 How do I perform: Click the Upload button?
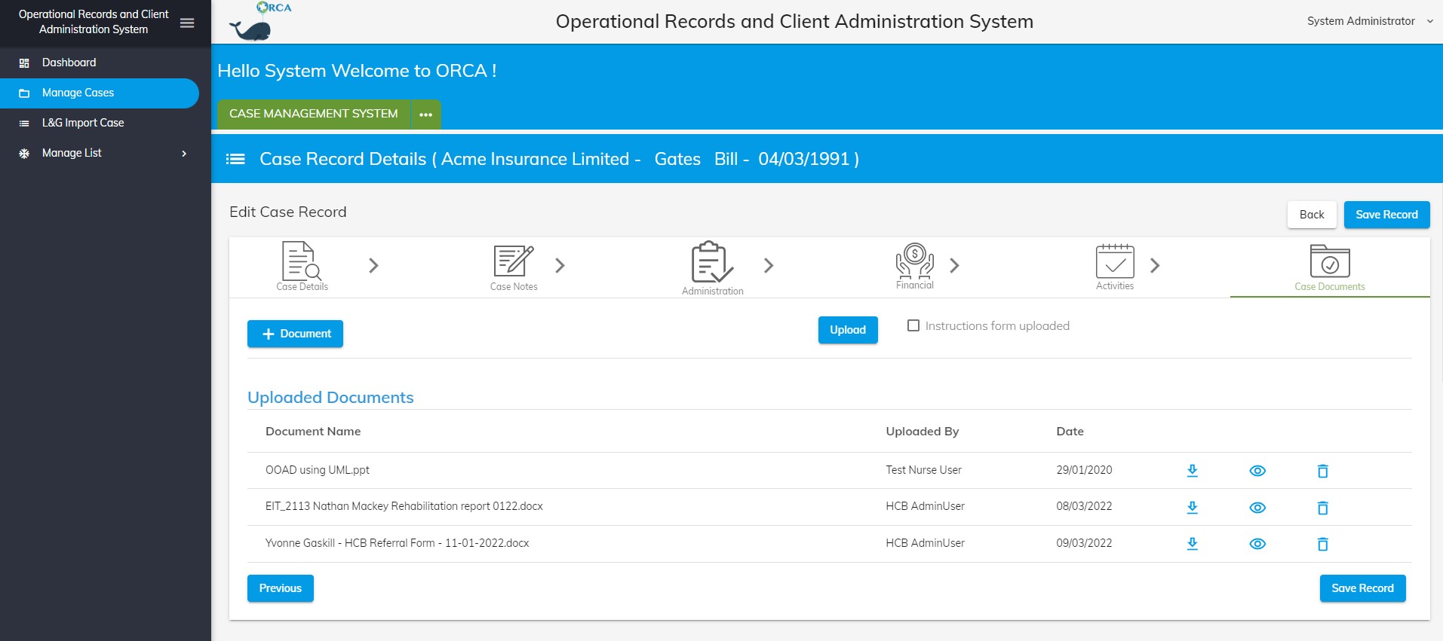pos(848,330)
